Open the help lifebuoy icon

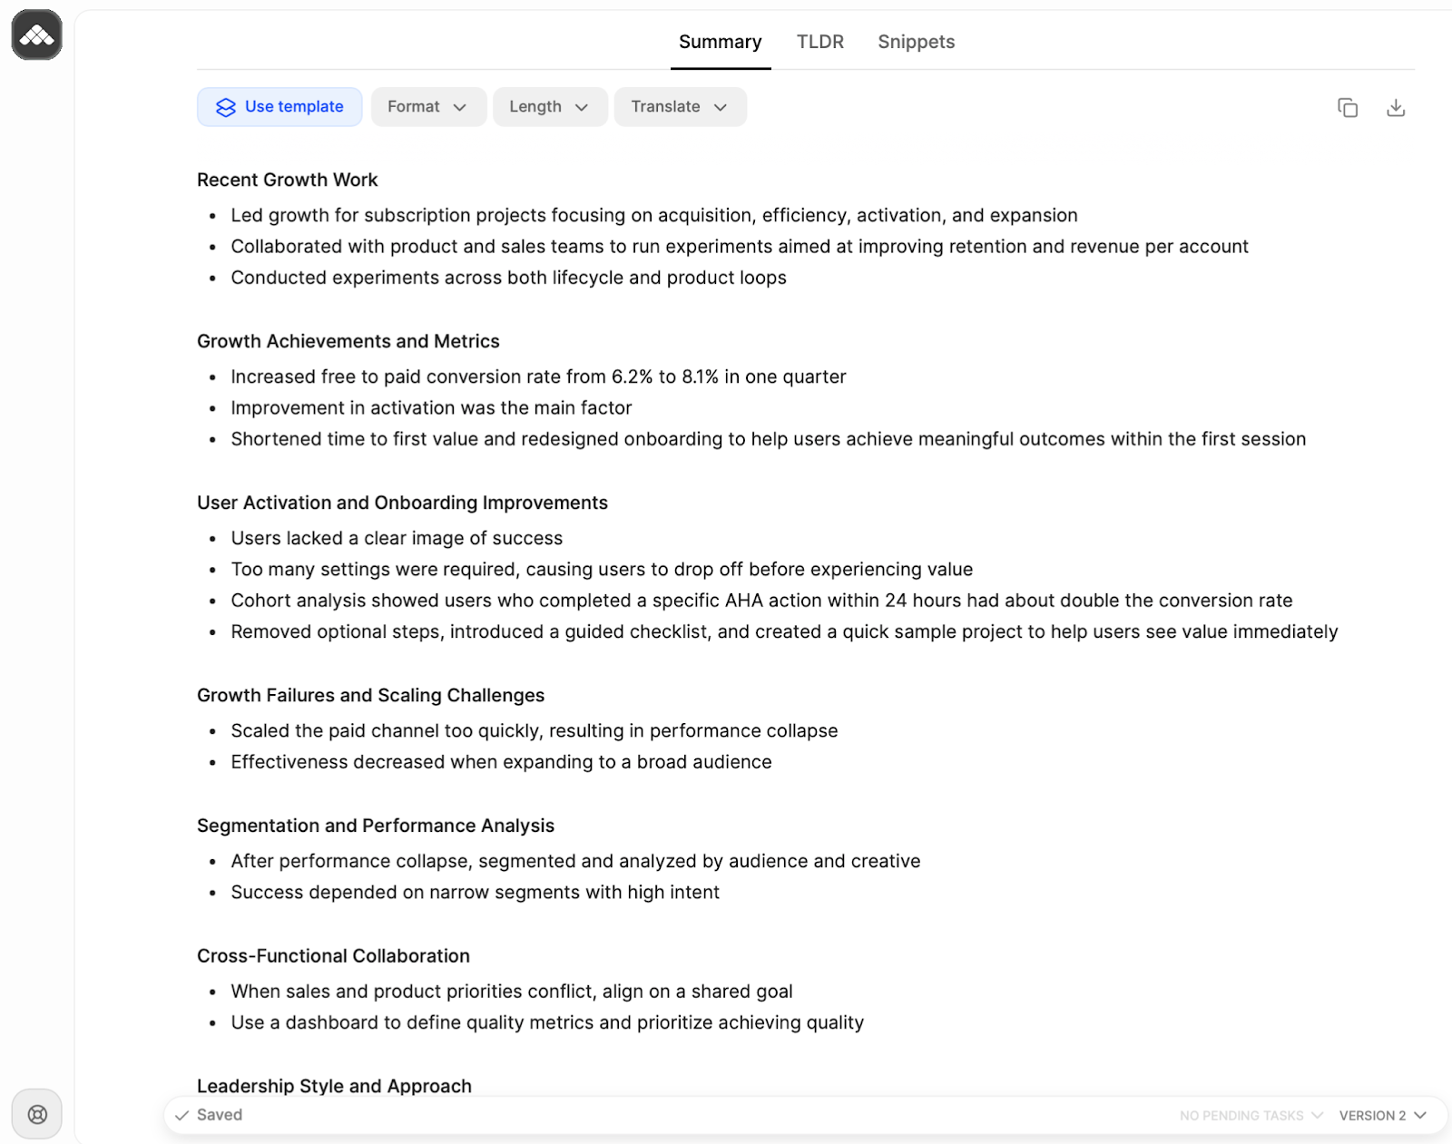pos(37,1114)
